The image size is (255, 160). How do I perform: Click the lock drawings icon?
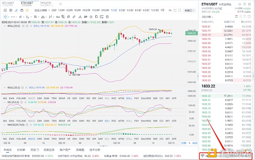click(91, 17)
